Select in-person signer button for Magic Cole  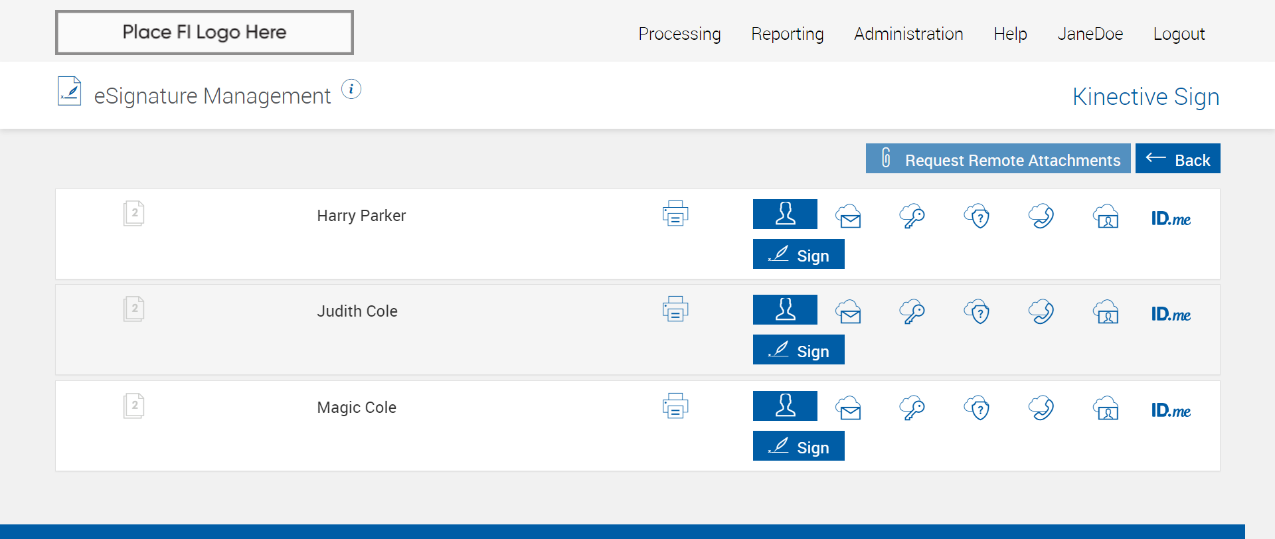tap(785, 406)
